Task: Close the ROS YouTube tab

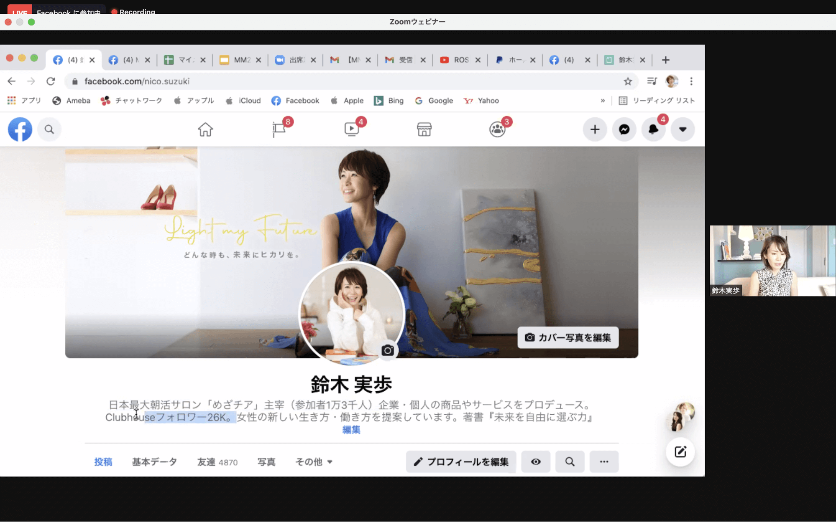Action: click(478, 60)
